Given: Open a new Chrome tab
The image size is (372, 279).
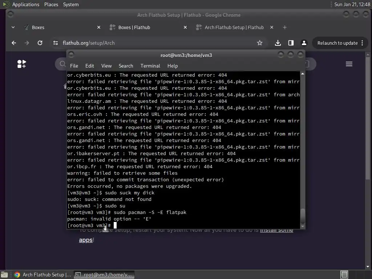Looking at the screenshot, I should tap(285, 27).
